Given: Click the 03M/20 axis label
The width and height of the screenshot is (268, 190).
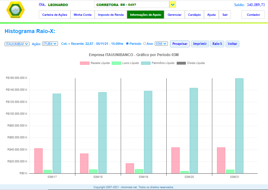Looking at the screenshot, I should (189, 177).
